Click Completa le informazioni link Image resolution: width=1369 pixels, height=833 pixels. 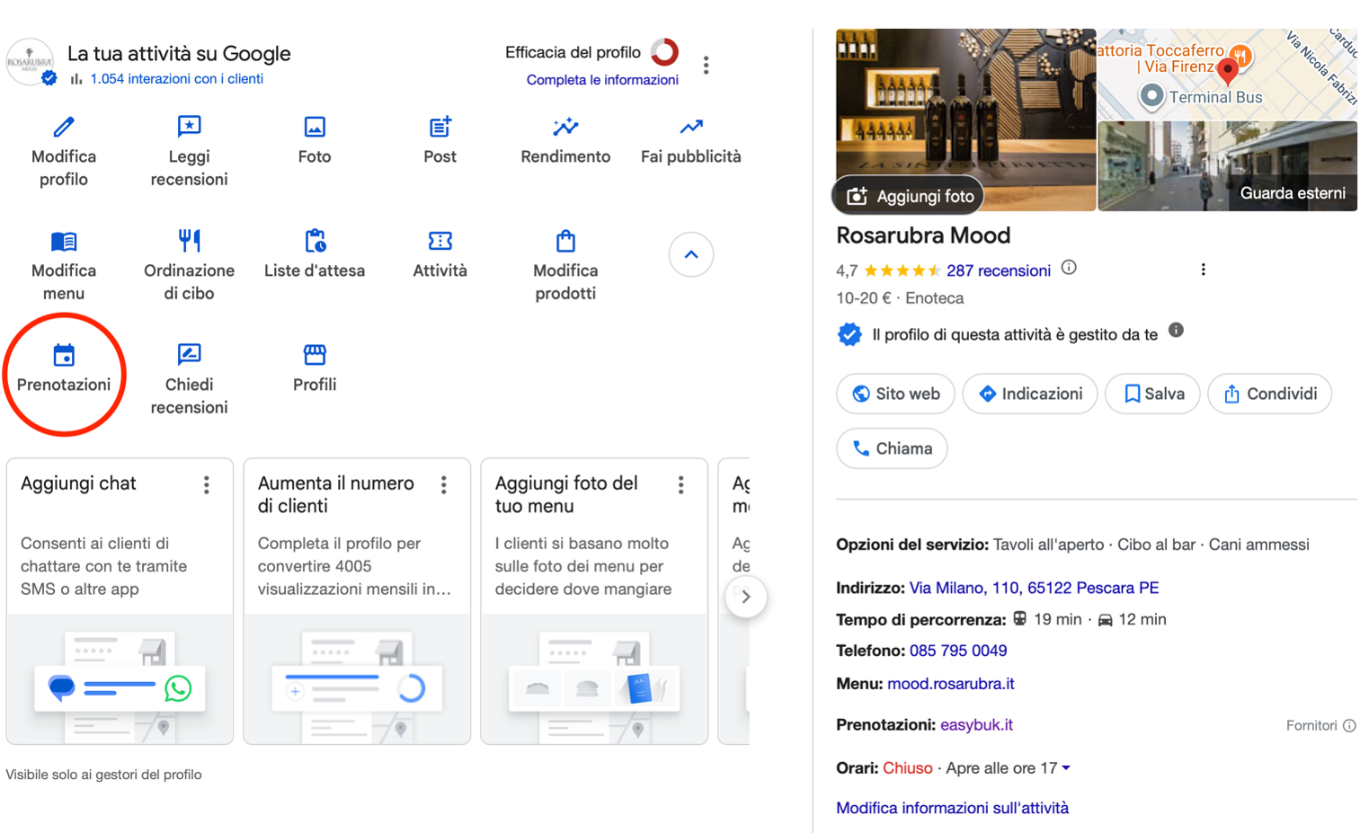(602, 80)
